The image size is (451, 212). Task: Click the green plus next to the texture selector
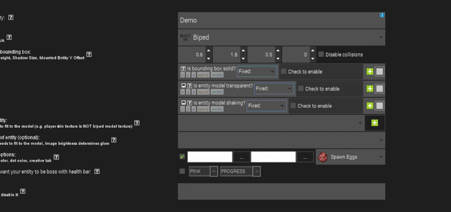coord(375,123)
